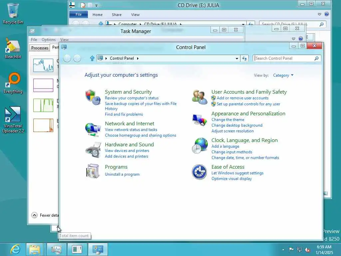Click the Refresh button in Control Panel address bar
Viewport: 341px width, 256px height.
pyautogui.click(x=244, y=58)
